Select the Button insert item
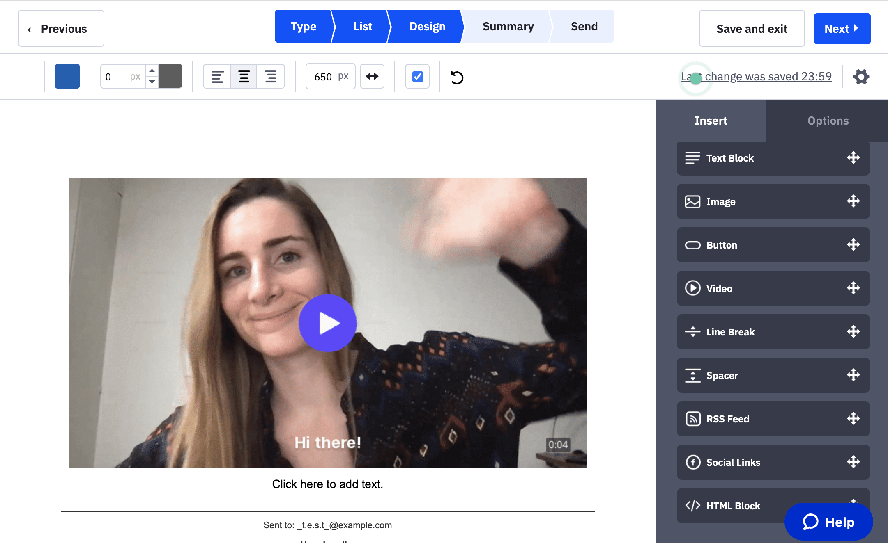The height and width of the screenshot is (543, 888). (x=773, y=245)
